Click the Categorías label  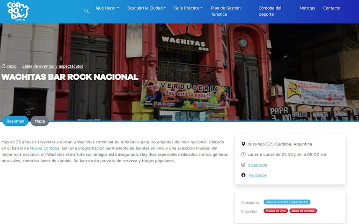251,203
